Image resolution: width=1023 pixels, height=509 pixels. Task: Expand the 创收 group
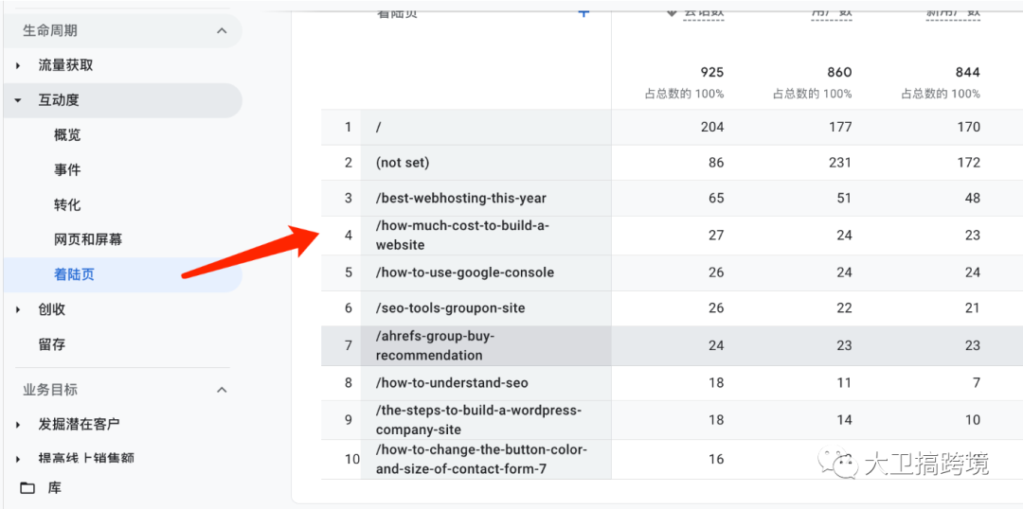click(18, 309)
